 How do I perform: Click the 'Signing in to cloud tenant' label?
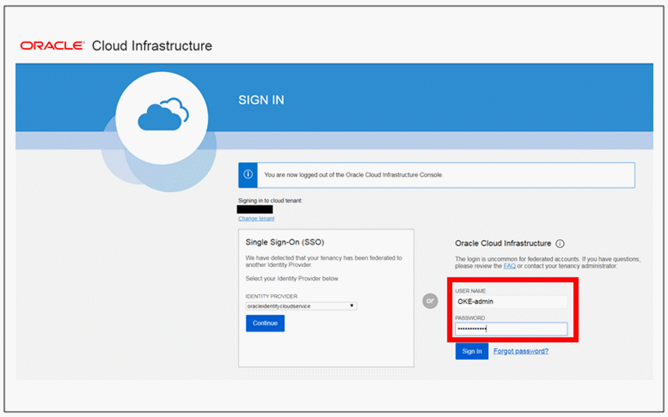click(x=270, y=200)
